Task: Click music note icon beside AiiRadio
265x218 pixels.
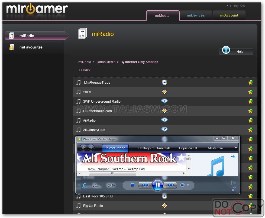Action: coord(78,120)
